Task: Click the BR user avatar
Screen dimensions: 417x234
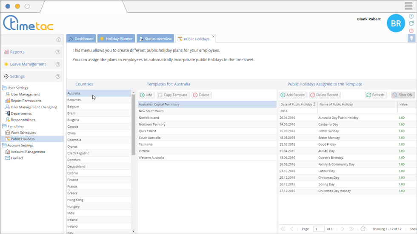Action: click(396, 24)
